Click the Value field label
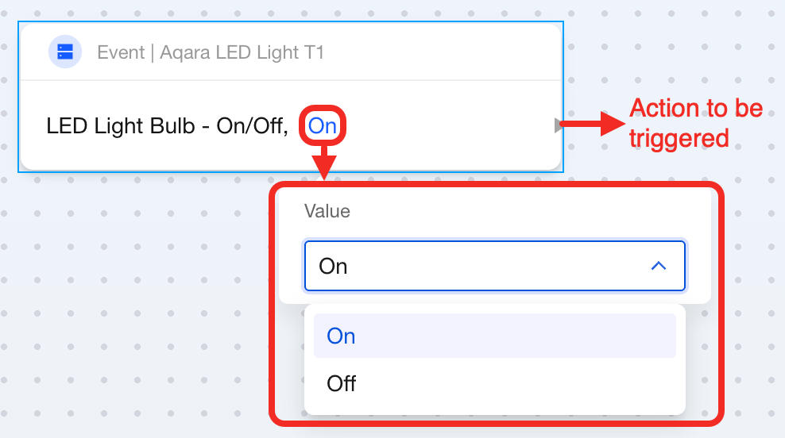This screenshot has width=785, height=438. click(327, 211)
